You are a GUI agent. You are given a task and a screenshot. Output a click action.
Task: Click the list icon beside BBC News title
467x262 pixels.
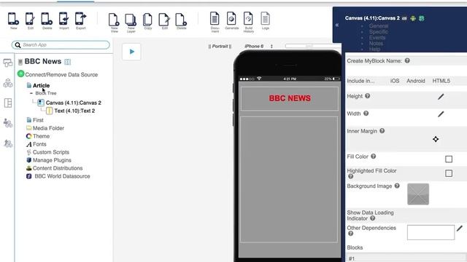(x=68, y=62)
